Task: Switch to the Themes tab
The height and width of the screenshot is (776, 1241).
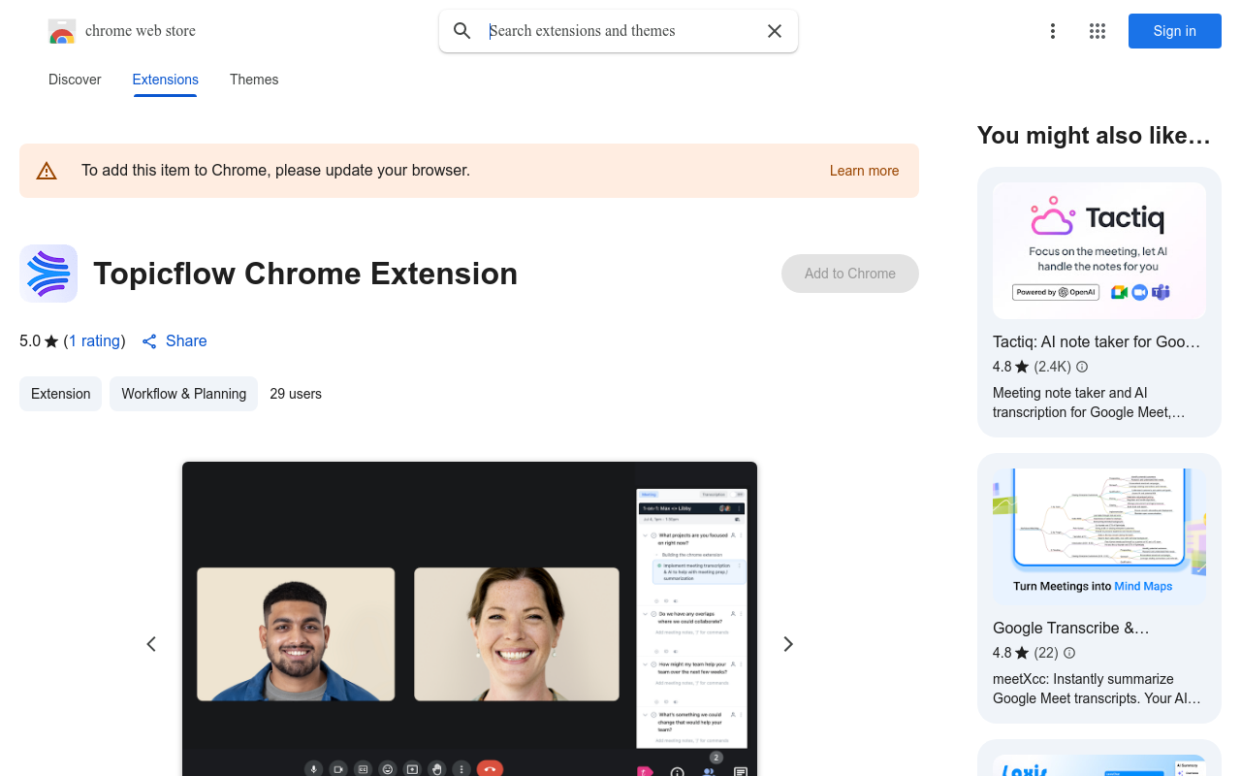Action: [254, 80]
